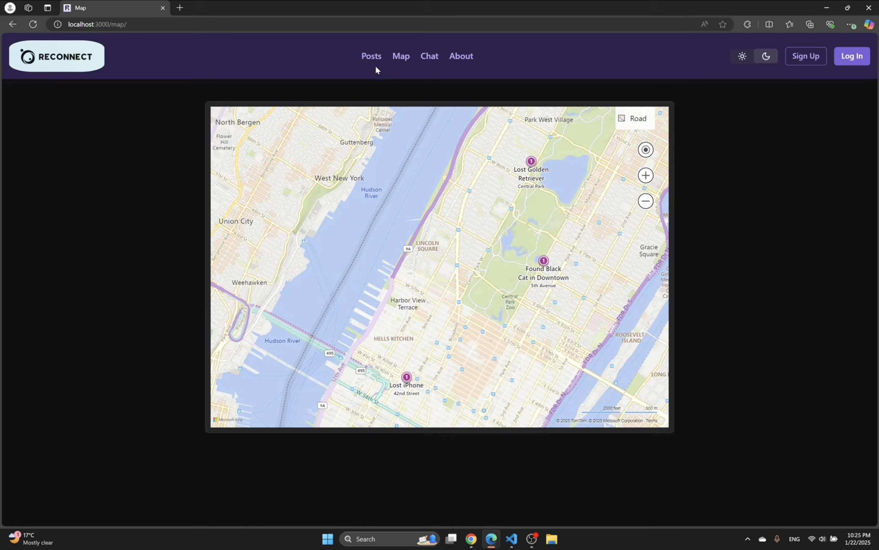
Task: Open the Road map style selector
Action: [634, 118]
